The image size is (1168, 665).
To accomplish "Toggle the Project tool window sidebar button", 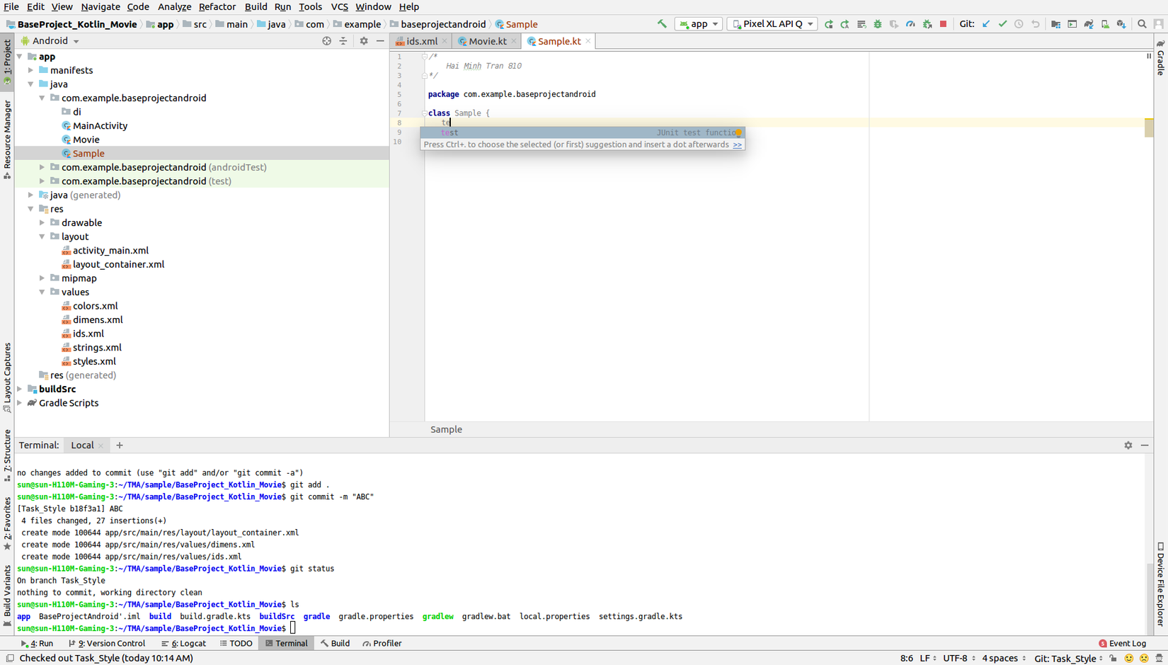I will (x=7, y=61).
